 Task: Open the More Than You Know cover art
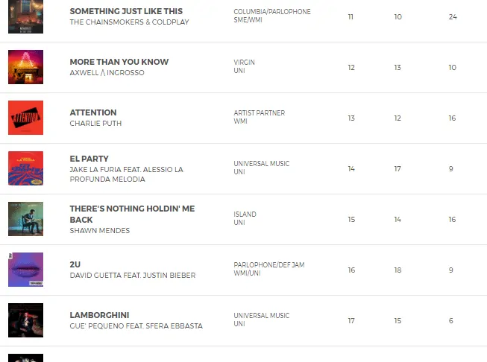(x=25, y=67)
